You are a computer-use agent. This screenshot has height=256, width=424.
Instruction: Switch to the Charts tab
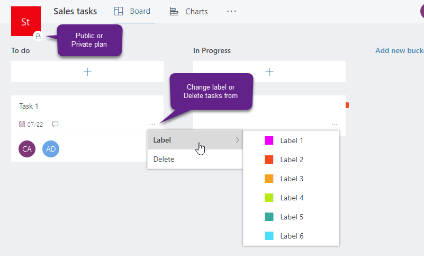[x=189, y=11]
